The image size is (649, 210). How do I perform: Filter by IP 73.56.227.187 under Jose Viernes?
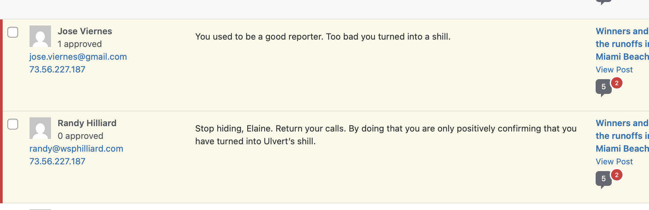point(57,69)
